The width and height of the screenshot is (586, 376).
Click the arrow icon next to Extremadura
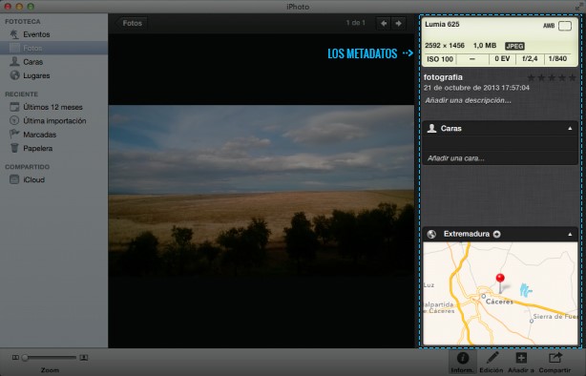(x=496, y=235)
